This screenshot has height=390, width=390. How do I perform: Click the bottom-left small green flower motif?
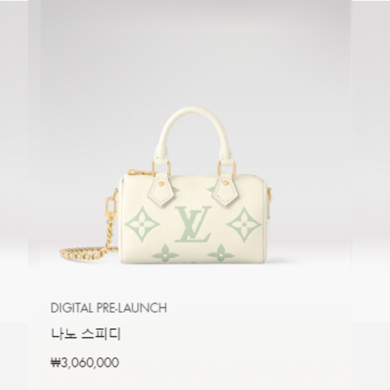(165, 253)
